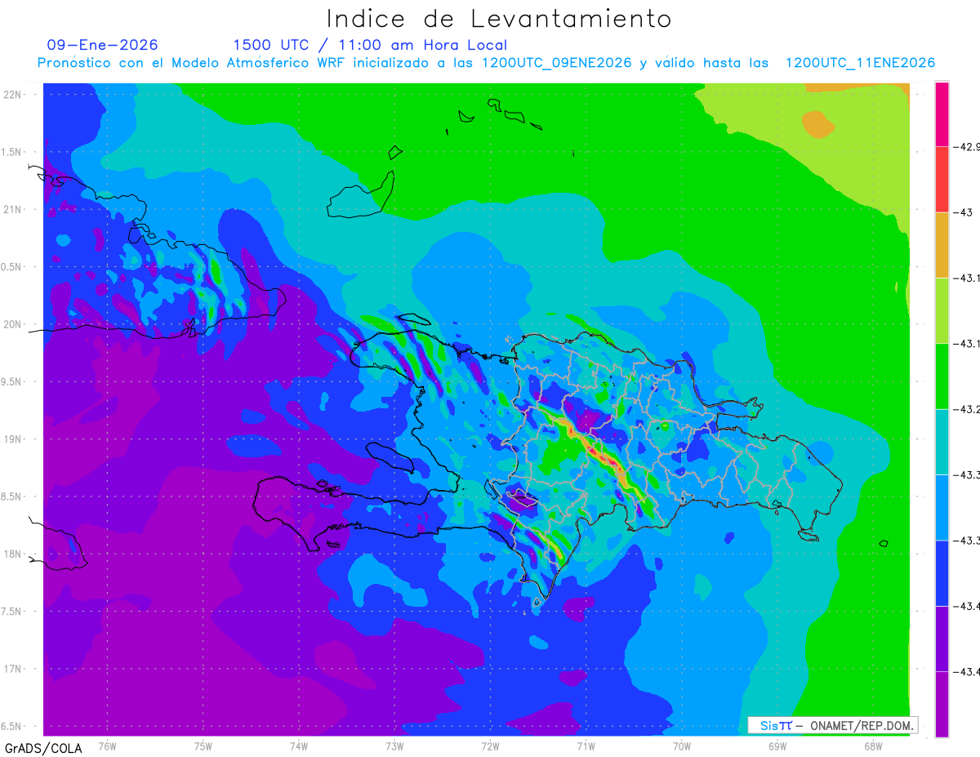
Task: Click the '18N' latitude label
Action: point(12,554)
